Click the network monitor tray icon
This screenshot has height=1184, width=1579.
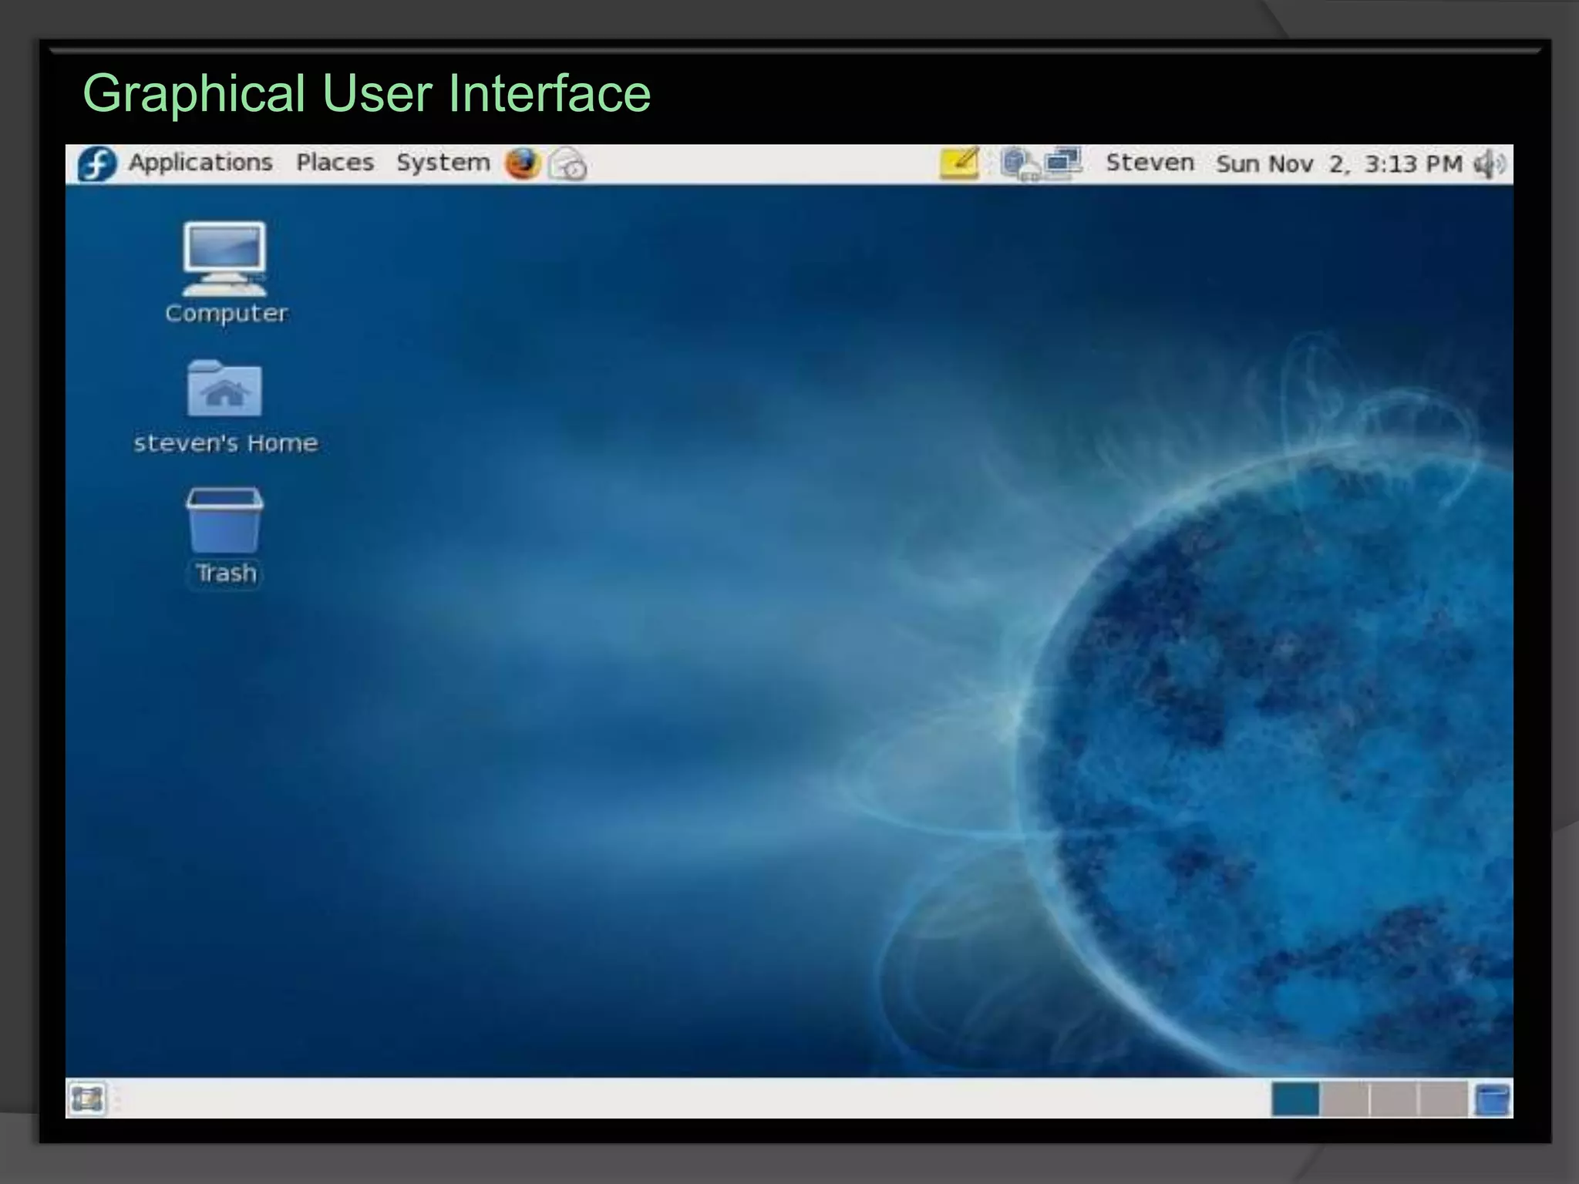[1063, 163]
